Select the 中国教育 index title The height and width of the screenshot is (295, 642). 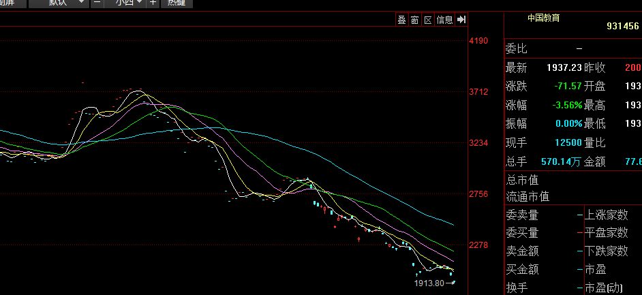[543, 18]
